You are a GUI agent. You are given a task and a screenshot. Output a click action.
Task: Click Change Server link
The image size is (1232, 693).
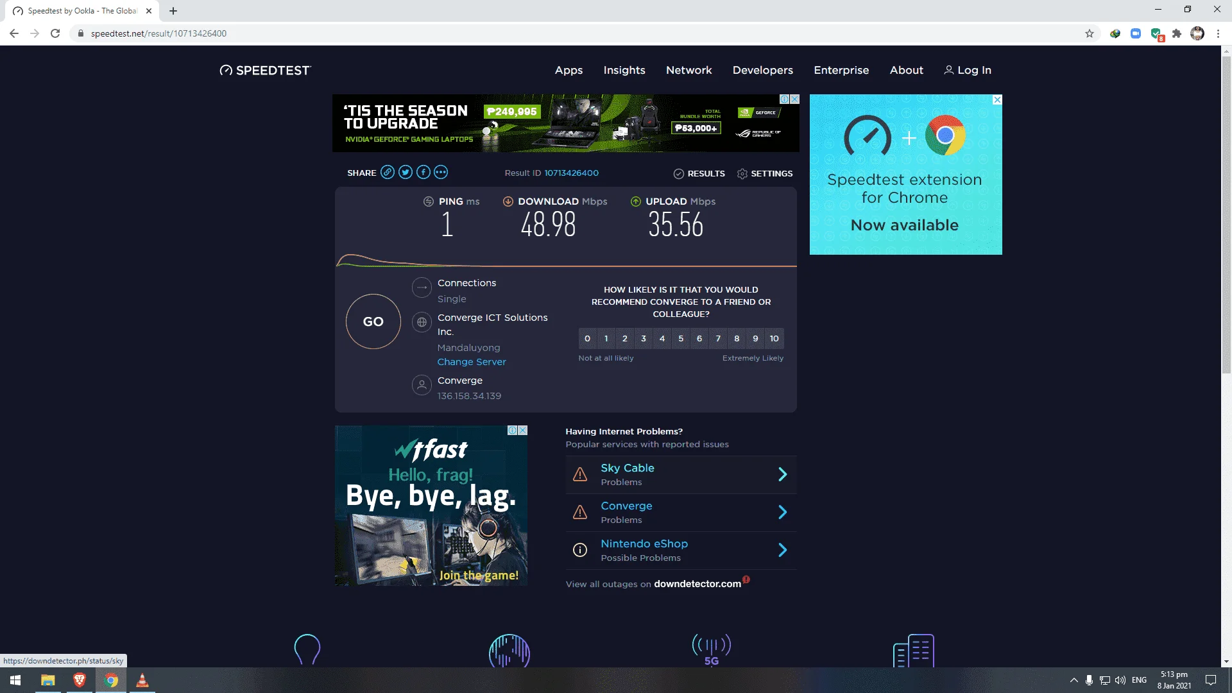(472, 362)
